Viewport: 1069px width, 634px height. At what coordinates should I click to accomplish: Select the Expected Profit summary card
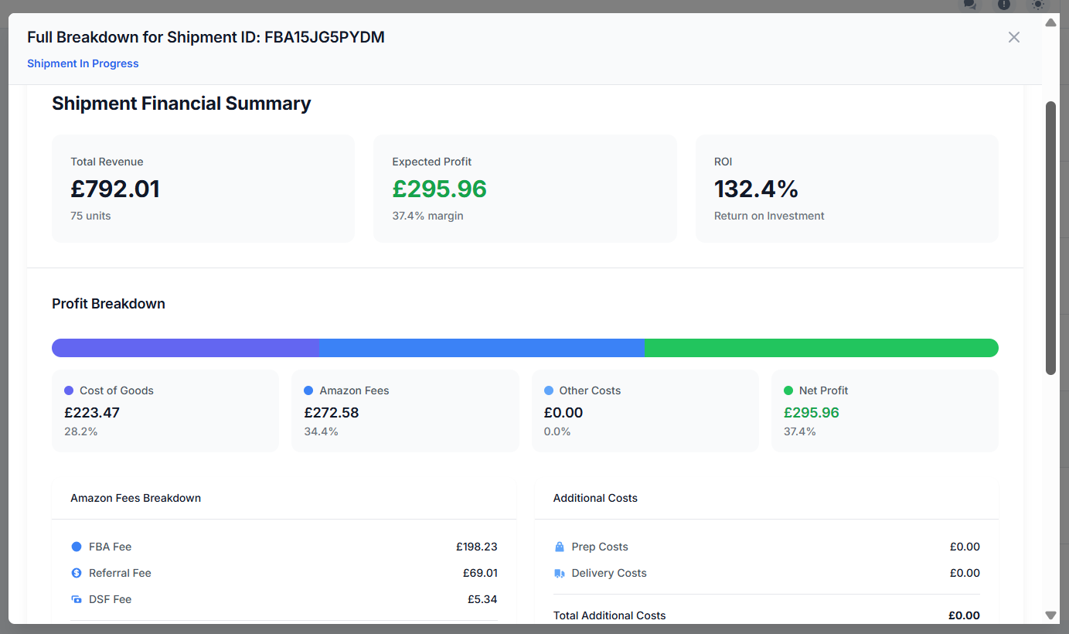coord(525,189)
